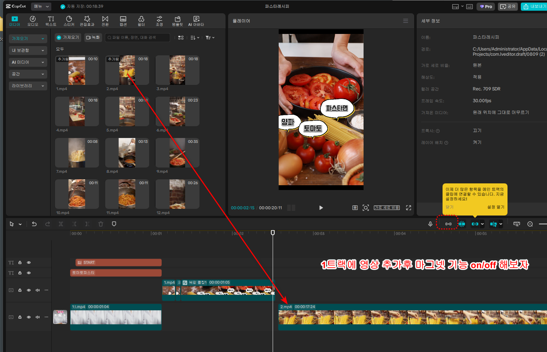
Task: Expand the AI 미디어 sidebar section
Action: coord(28,62)
